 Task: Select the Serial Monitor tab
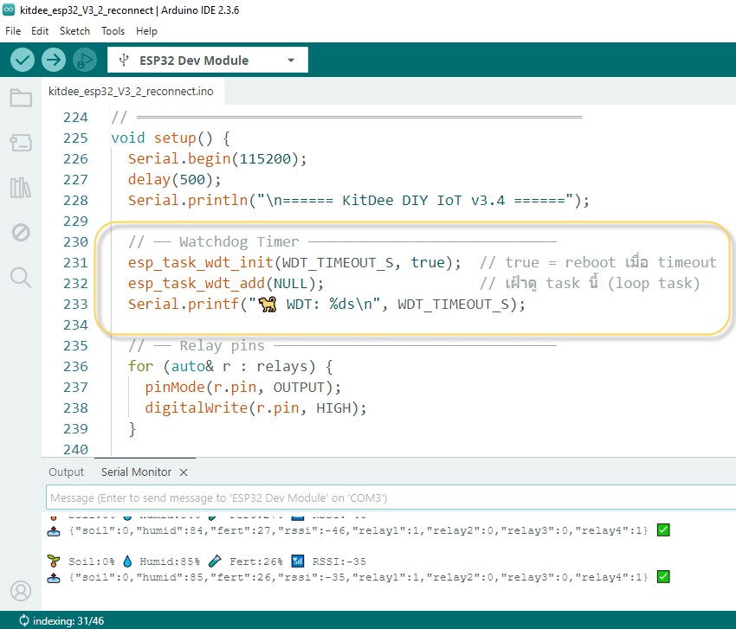[136, 472]
